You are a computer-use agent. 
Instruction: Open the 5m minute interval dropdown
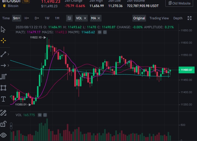(17, 18)
